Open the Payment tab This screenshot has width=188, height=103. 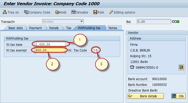(x=36, y=28)
